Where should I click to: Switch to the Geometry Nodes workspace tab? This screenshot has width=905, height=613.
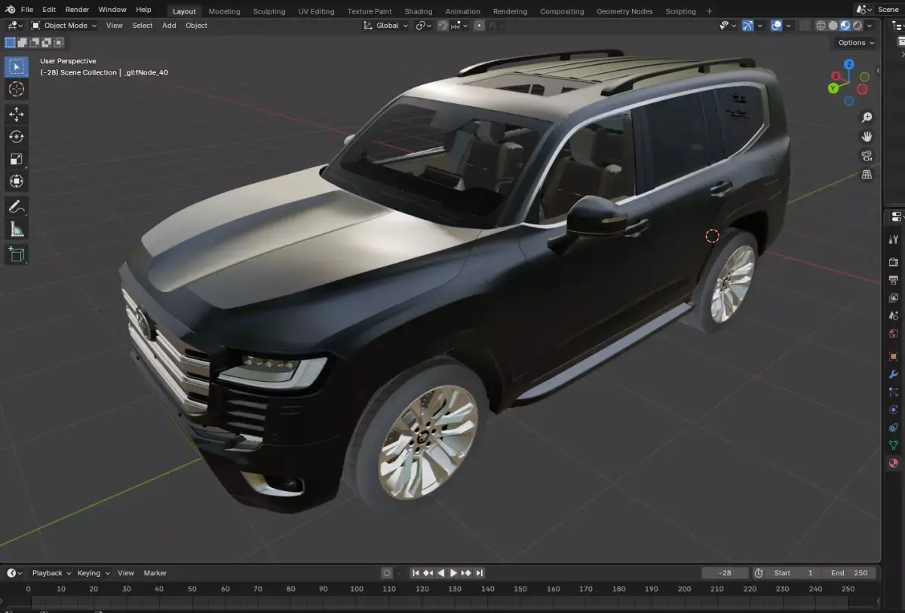tap(624, 11)
